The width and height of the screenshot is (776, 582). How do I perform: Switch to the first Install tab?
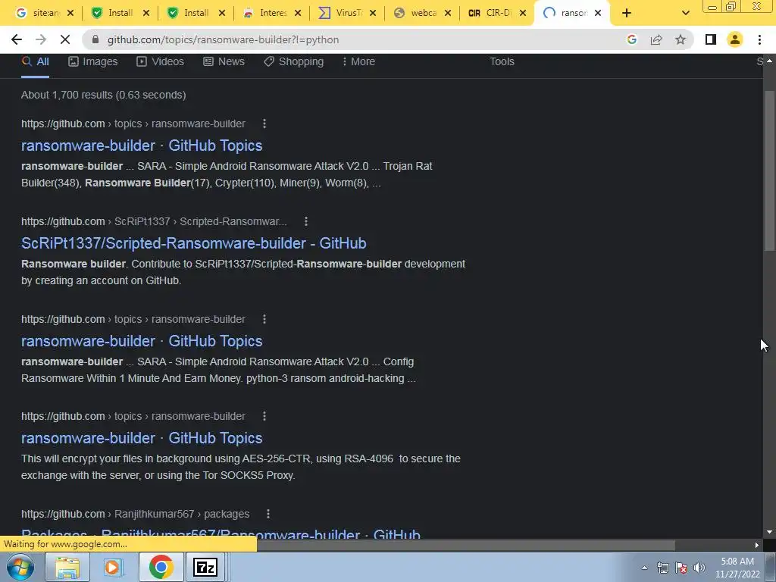tap(114, 14)
